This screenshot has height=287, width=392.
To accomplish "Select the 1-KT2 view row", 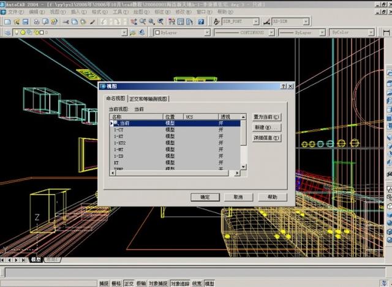I will pos(175,143).
